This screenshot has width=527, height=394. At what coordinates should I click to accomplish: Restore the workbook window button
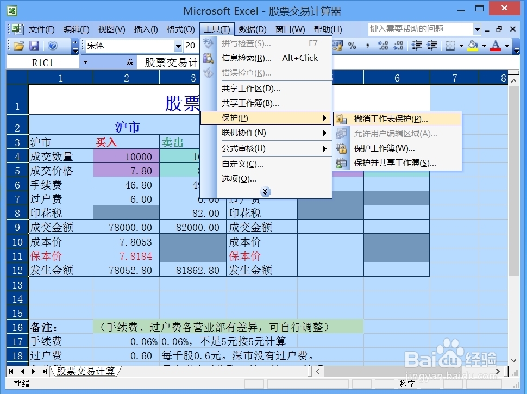click(499, 29)
